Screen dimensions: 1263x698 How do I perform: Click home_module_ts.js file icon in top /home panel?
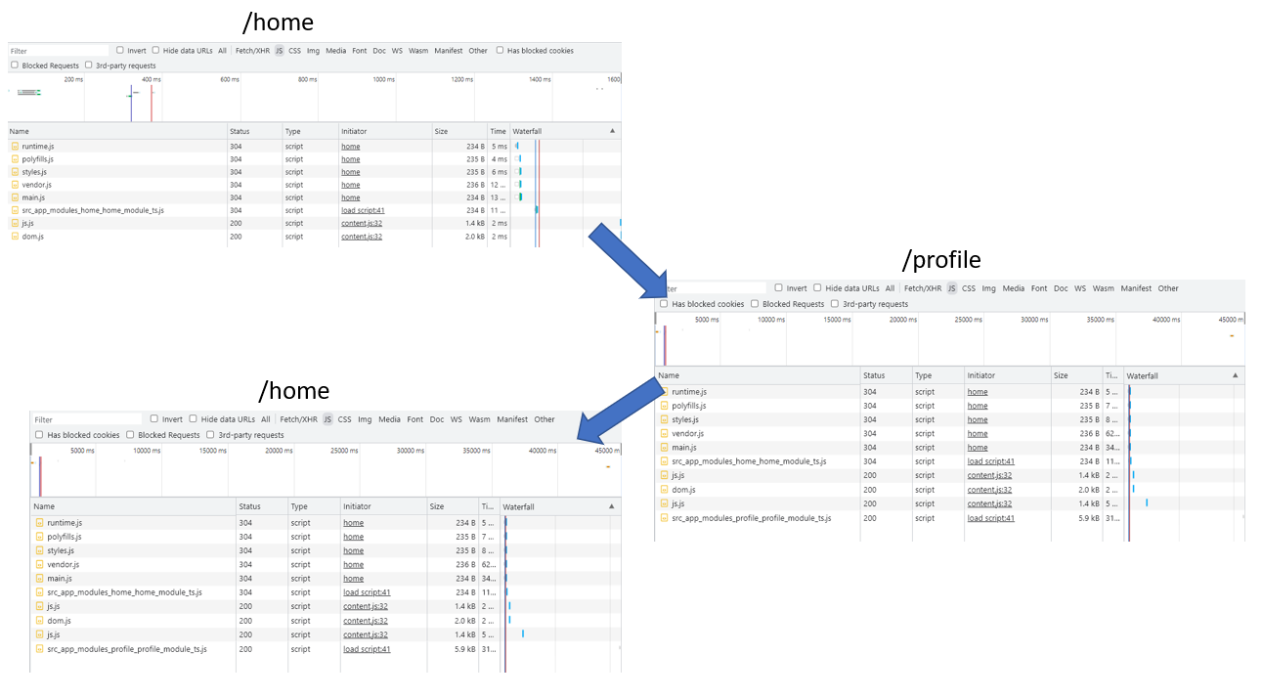15,210
